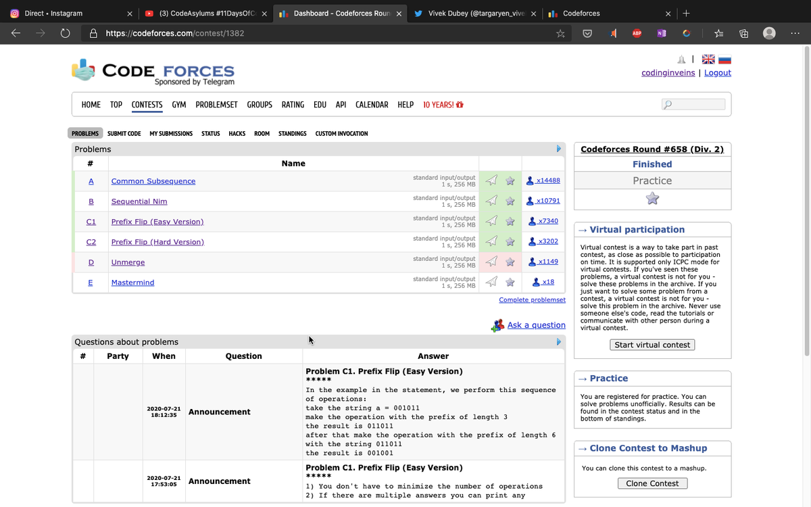Open Mastermind problem link
This screenshot has width=811, height=507.
pos(132,283)
